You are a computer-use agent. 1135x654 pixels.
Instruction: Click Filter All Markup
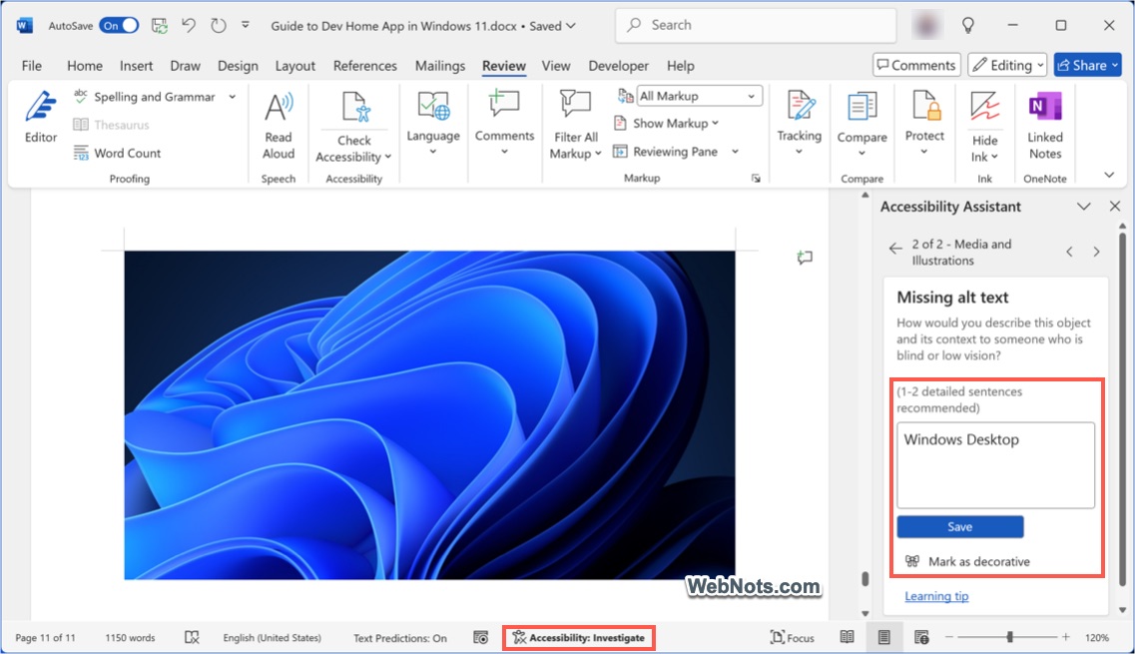click(x=575, y=125)
